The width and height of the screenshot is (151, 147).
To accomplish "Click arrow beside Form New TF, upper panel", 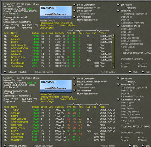I will point(118,10).
